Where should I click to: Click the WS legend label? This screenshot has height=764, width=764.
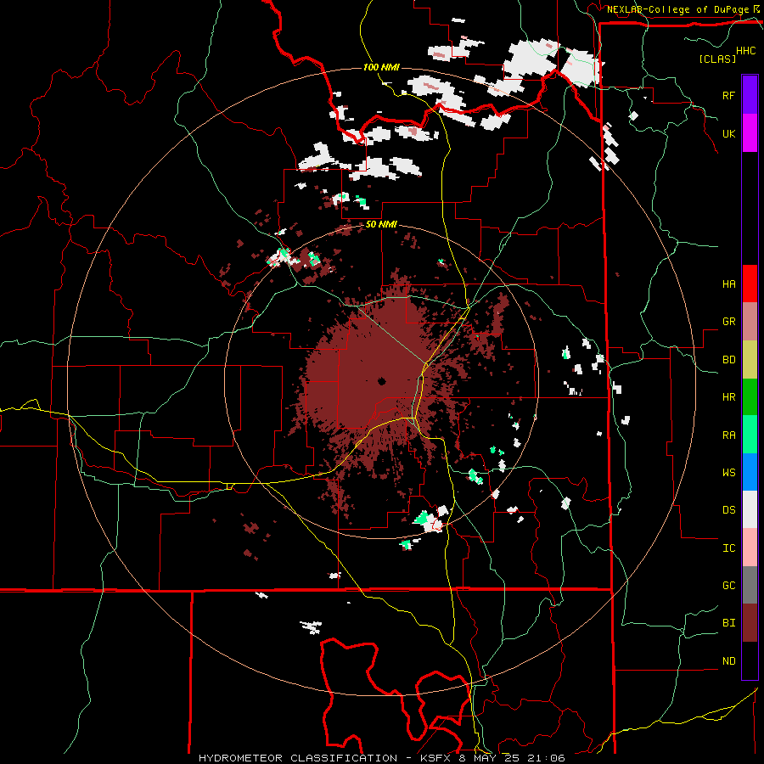[x=728, y=473]
